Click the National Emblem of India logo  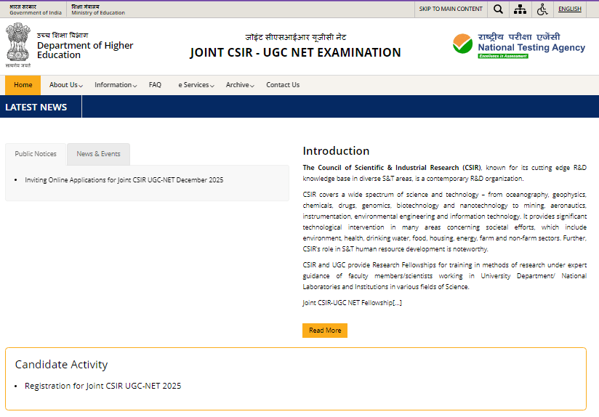coord(18,45)
